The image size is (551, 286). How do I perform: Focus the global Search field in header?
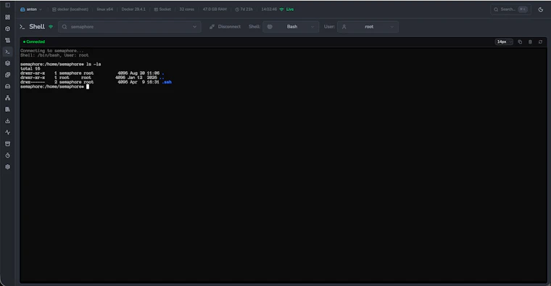[510, 9]
